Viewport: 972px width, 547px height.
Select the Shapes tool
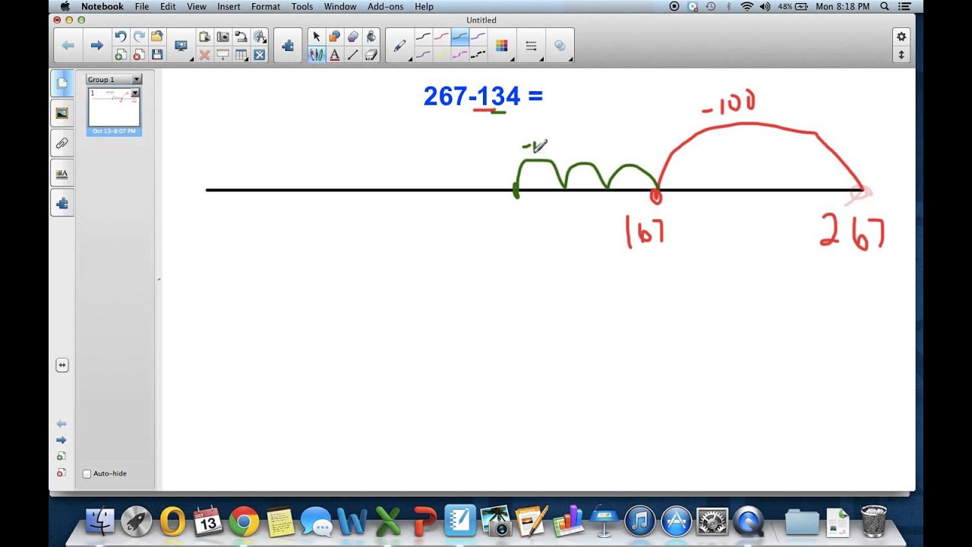pyautogui.click(x=335, y=36)
